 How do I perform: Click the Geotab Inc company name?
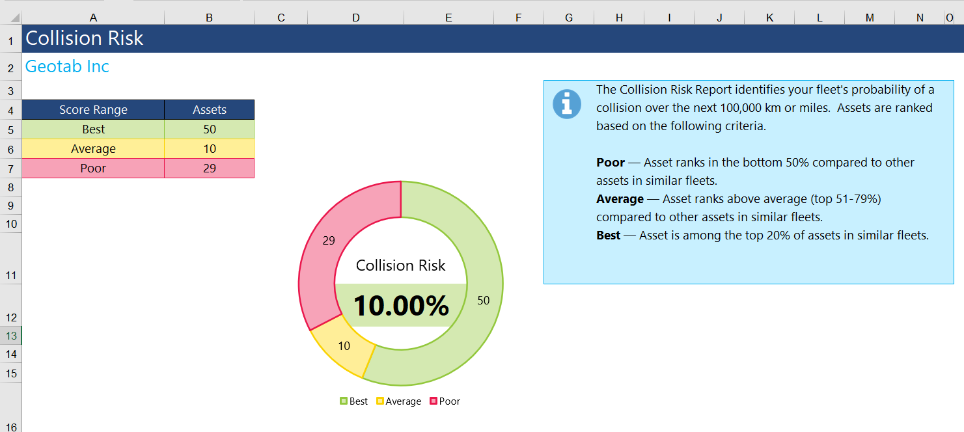point(66,66)
